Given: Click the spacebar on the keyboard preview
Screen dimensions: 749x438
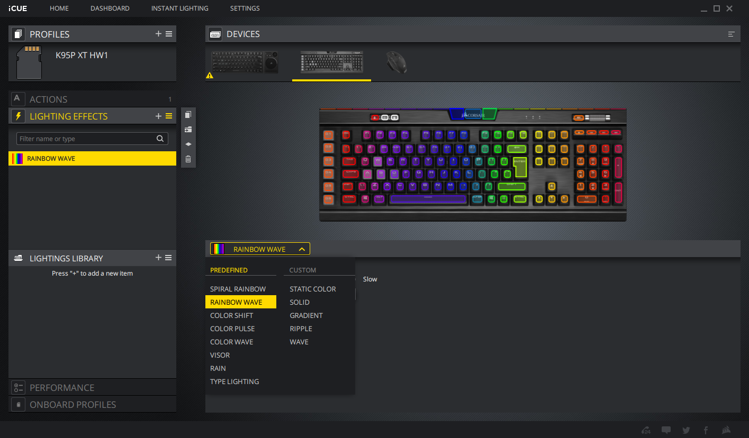Looking at the screenshot, I should 428,199.
